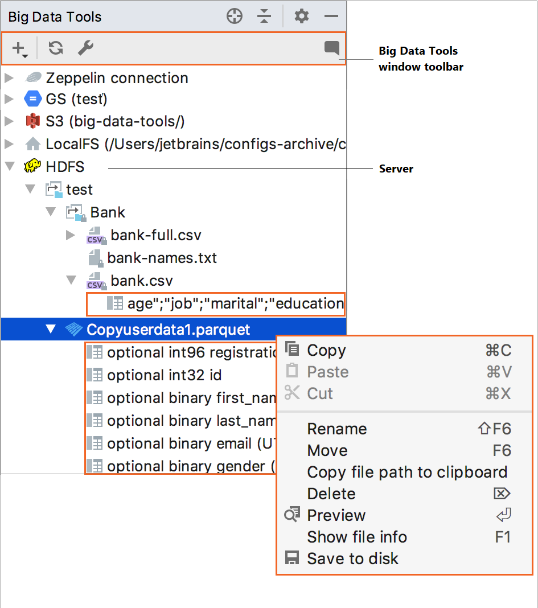Open Preview from the context menu
The height and width of the screenshot is (608, 538).
336,515
